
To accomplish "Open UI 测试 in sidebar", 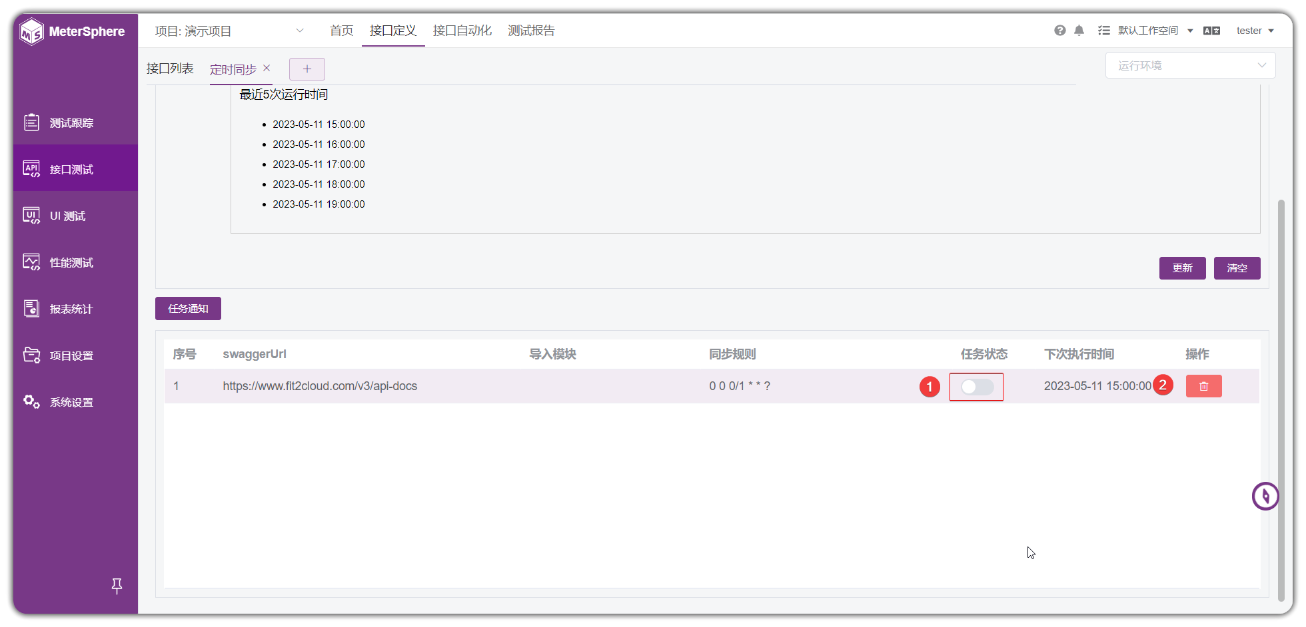I will pos(75,216).
